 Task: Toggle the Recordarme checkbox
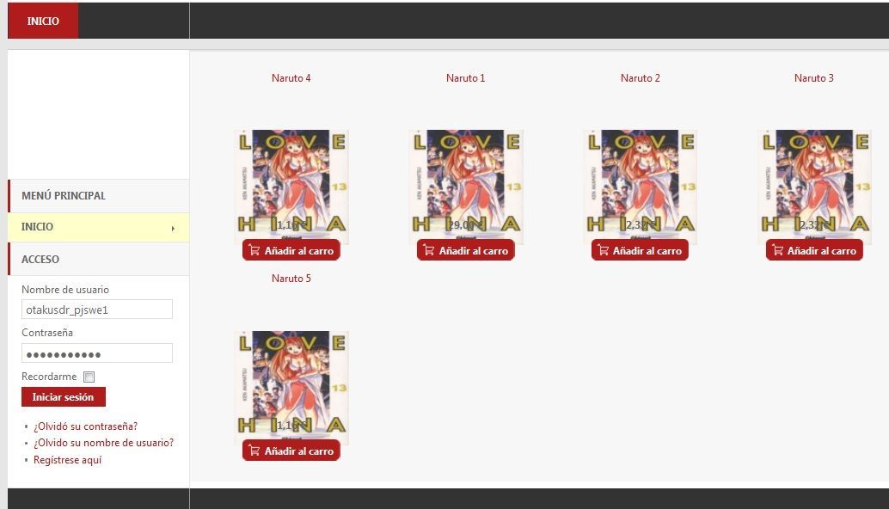tap(89, 377)
